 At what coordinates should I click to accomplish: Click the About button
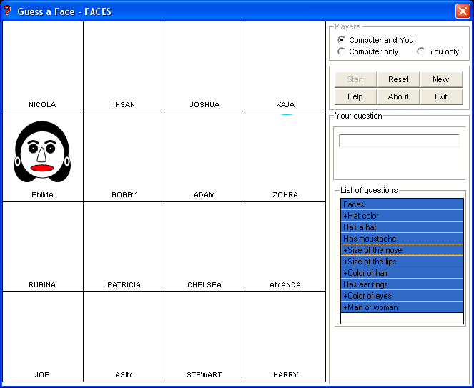tap(398, 96)
